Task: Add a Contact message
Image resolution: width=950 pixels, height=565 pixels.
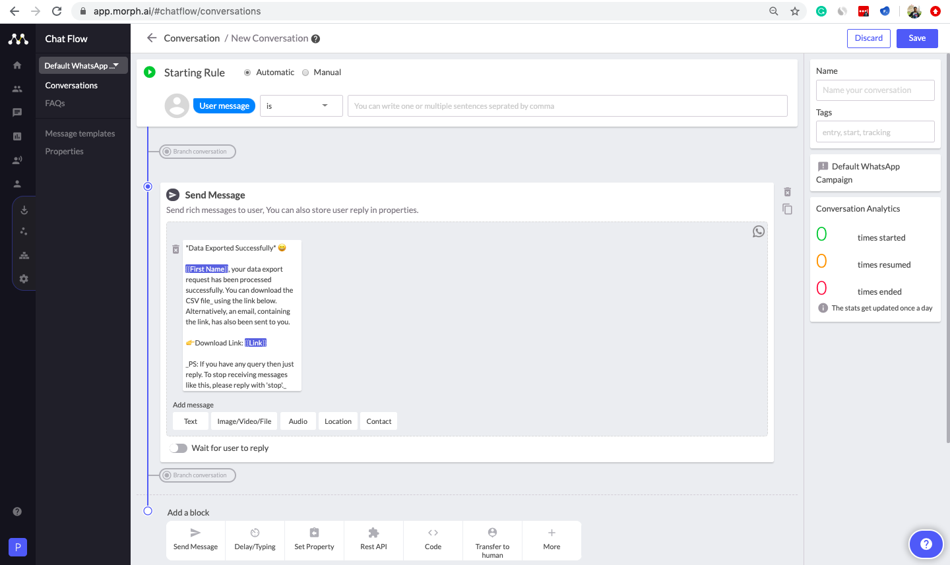Action: tap(379, 421)
